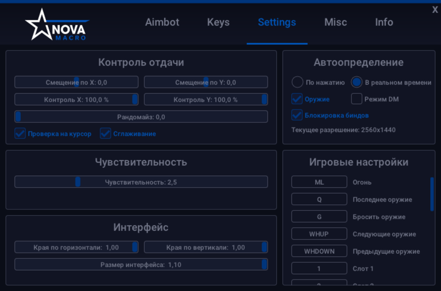This screenshot has width=441, height=291.
Task: Click the Контроль X slider
Action: (x=134, y=99)
